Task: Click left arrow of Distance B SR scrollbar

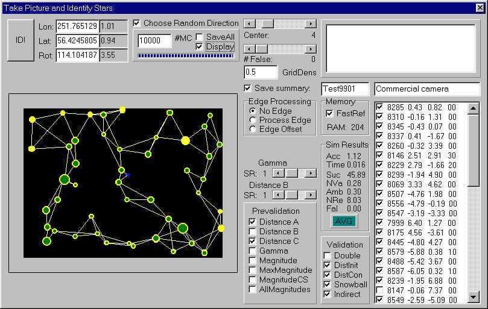Action: tap(278, 195)
